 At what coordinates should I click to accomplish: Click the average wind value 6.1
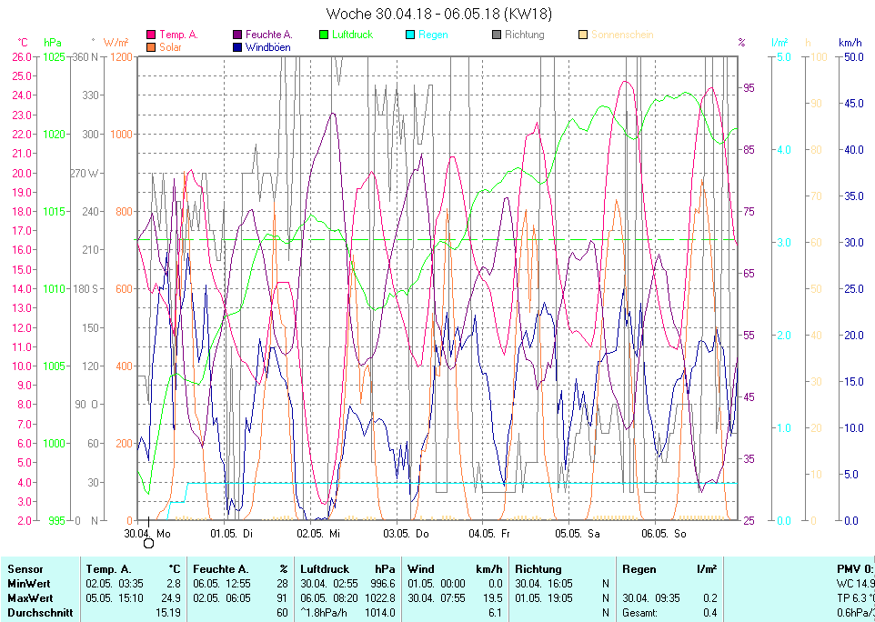(x=496, y=613)
